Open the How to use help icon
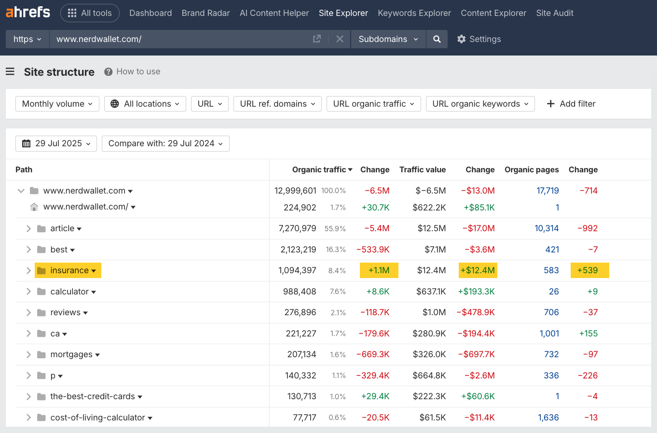This screenshot has width=657, height=433. click(x=107, y=71)
